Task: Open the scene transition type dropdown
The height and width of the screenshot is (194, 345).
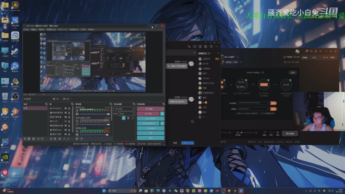Action: click(x=124, y=109)
